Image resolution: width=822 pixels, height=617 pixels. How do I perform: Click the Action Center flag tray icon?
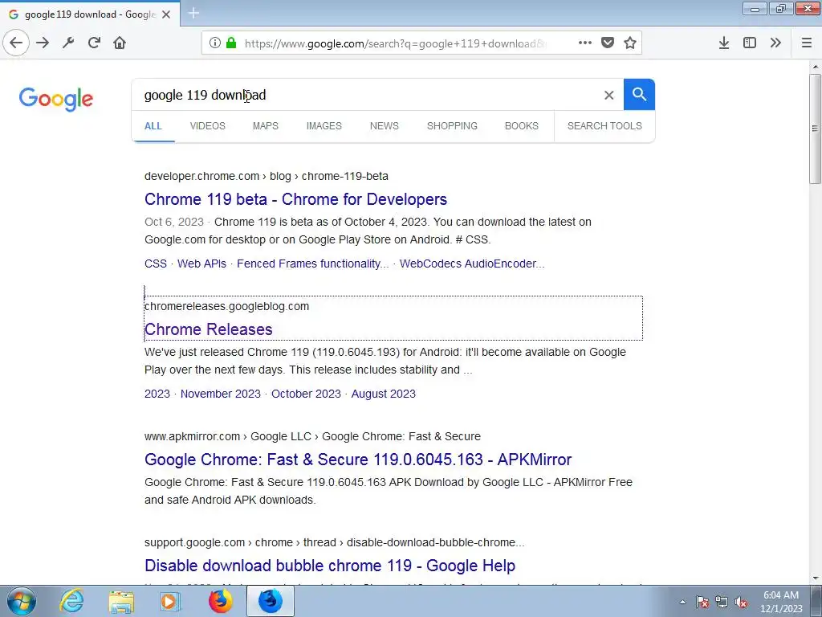click(702, 602)
